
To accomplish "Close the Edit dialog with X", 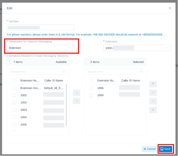I will pyautogui.click(x=170, y=8).
